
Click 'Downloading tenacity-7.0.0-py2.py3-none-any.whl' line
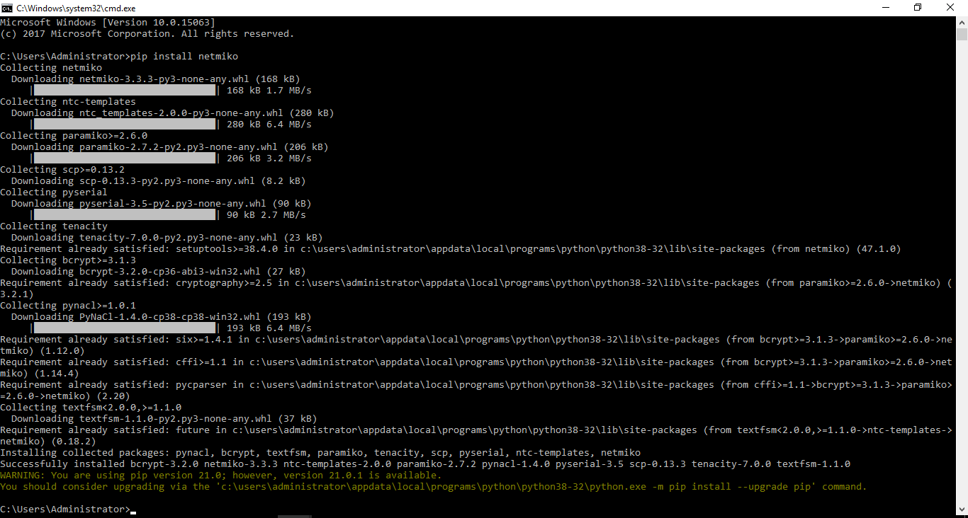(x=167, y=238)
